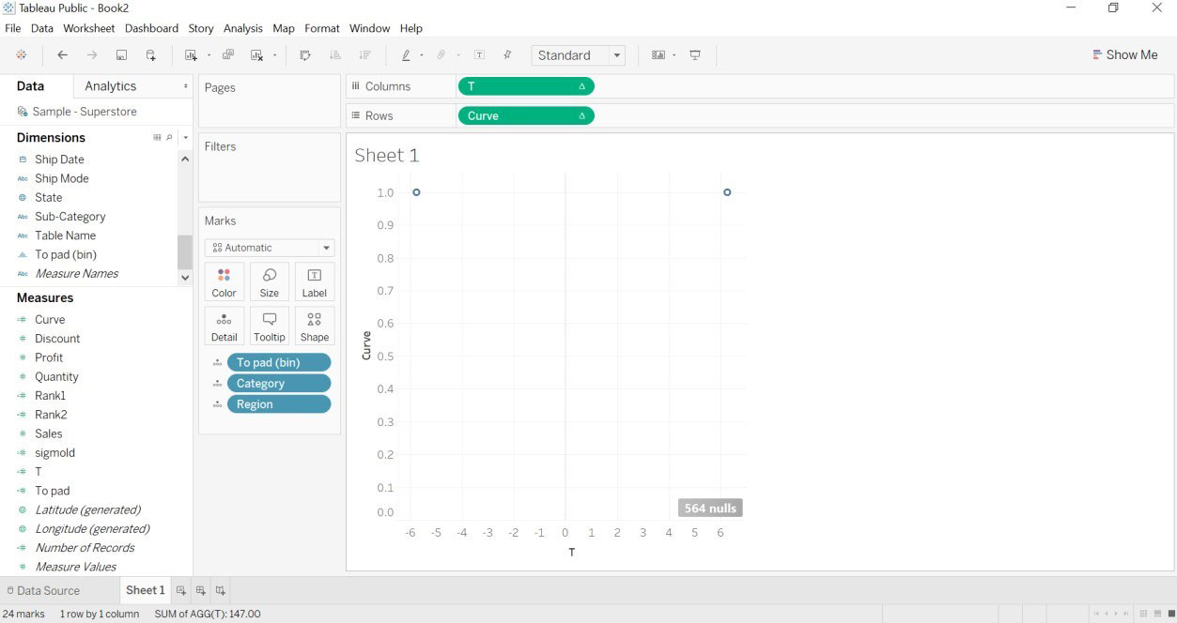The width and height of the screenshot is (1177, 623).
Task: Select the Sub-Category dimension
Action: click(70, 217)
